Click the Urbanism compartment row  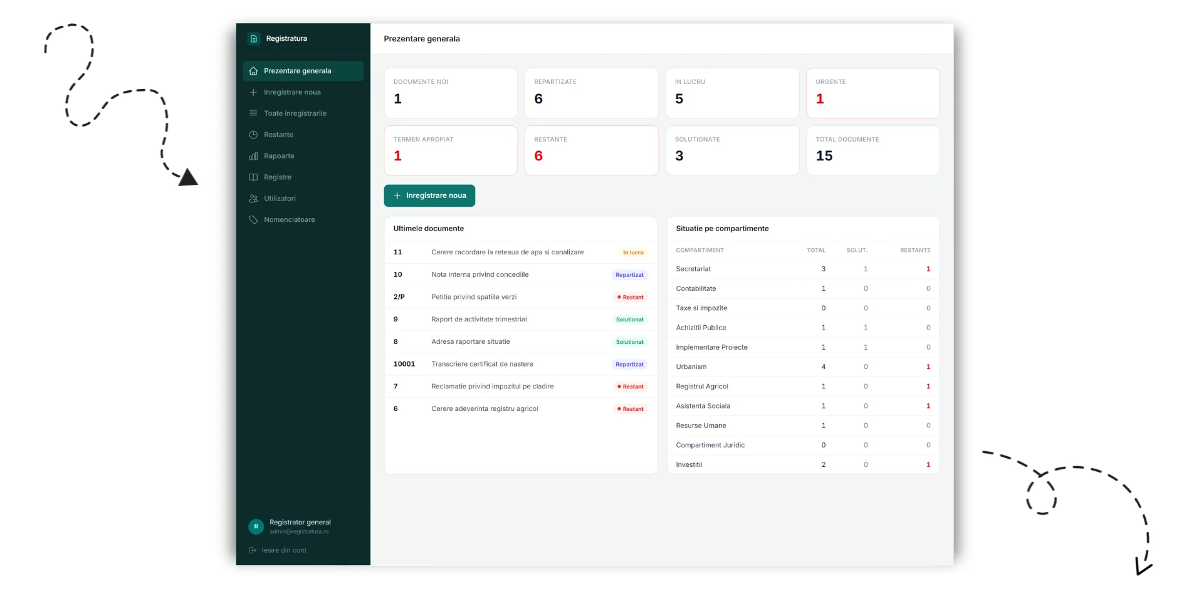(803, 367)
